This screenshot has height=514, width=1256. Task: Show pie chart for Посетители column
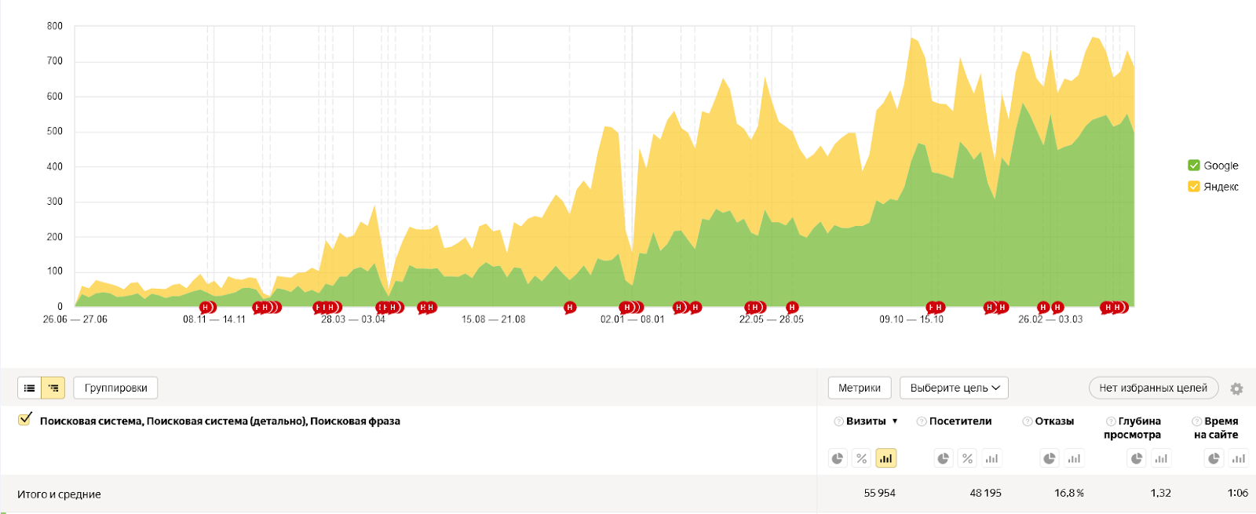(944, 458)
